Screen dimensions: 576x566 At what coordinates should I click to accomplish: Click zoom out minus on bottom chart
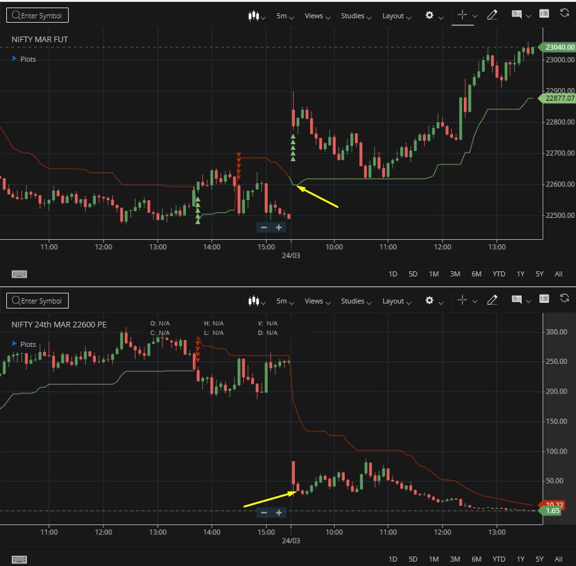[264, 512]
